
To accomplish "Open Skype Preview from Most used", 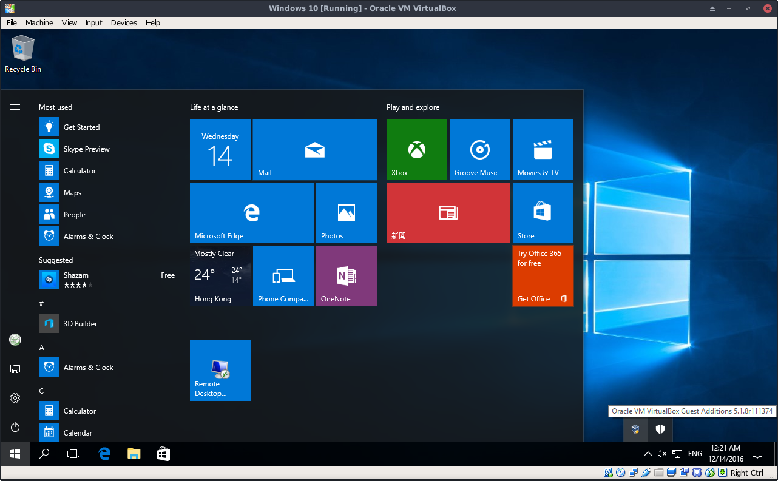I will [108, 149].
